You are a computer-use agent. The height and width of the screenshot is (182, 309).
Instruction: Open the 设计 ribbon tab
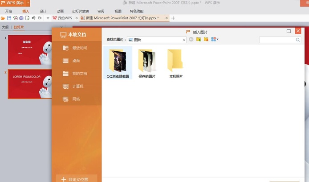pos(43,11)
